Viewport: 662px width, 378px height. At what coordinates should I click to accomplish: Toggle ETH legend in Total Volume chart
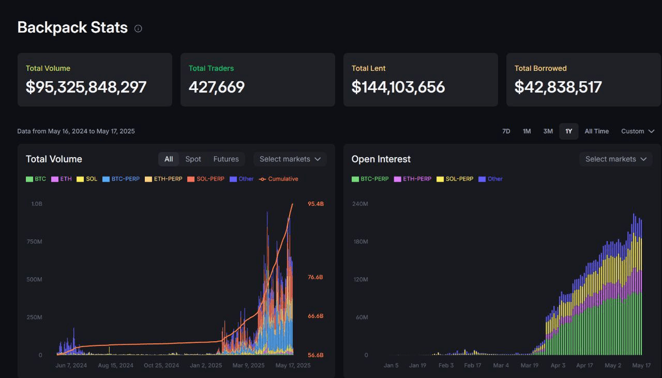62,179
